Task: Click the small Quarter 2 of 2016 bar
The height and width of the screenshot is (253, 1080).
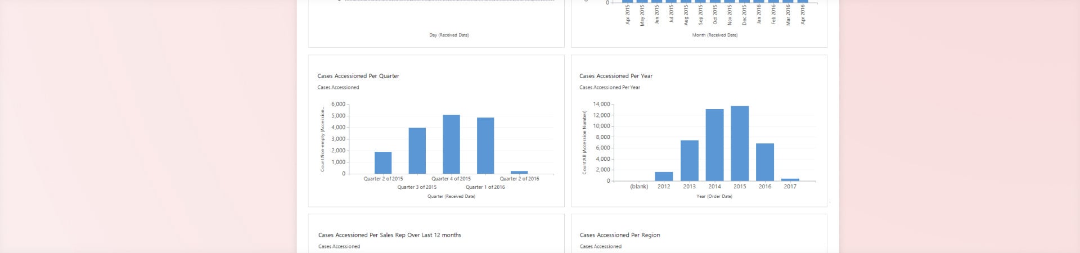Action: coord(519,172)
